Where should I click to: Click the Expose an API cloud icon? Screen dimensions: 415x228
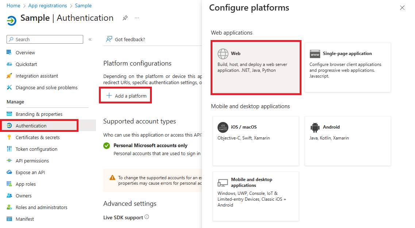(9, 172)
